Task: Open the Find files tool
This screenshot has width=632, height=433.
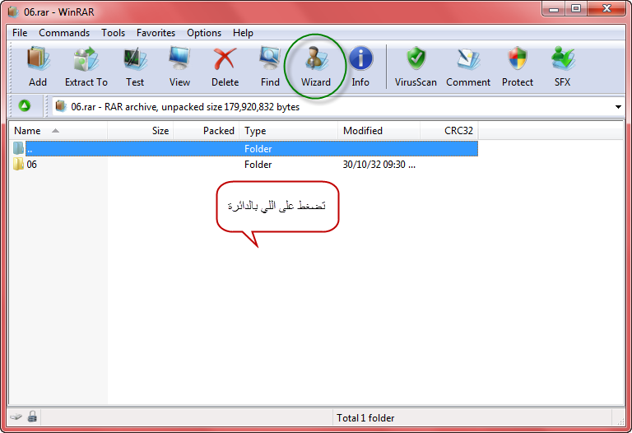Action: pyautogui.click(x=270, y=67)
